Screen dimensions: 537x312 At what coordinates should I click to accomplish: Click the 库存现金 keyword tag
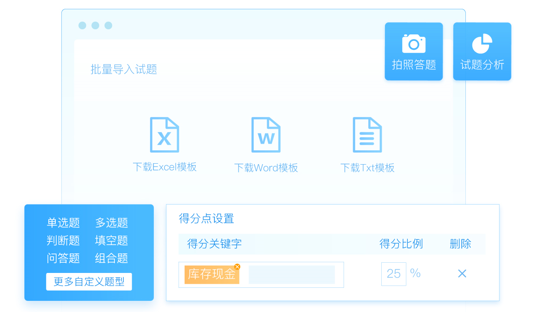212,275
